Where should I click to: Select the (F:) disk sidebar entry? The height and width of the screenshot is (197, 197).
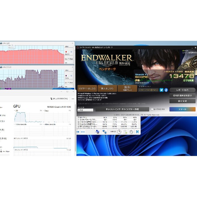point(2,130)
